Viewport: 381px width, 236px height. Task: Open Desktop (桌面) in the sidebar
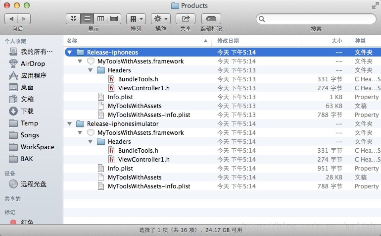click(x=21, y=87)
